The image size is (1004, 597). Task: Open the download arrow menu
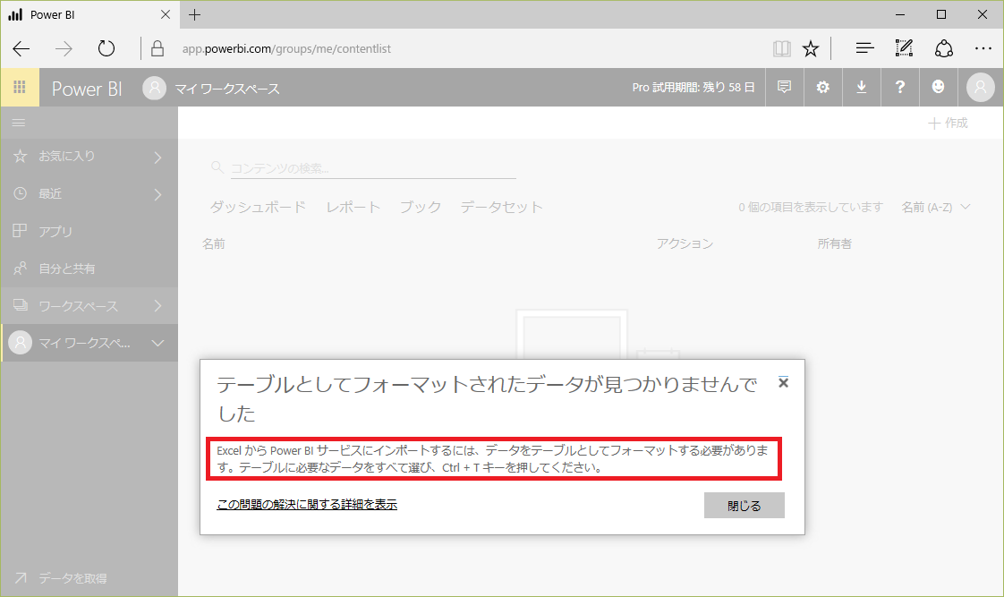(x=861, y=87)
